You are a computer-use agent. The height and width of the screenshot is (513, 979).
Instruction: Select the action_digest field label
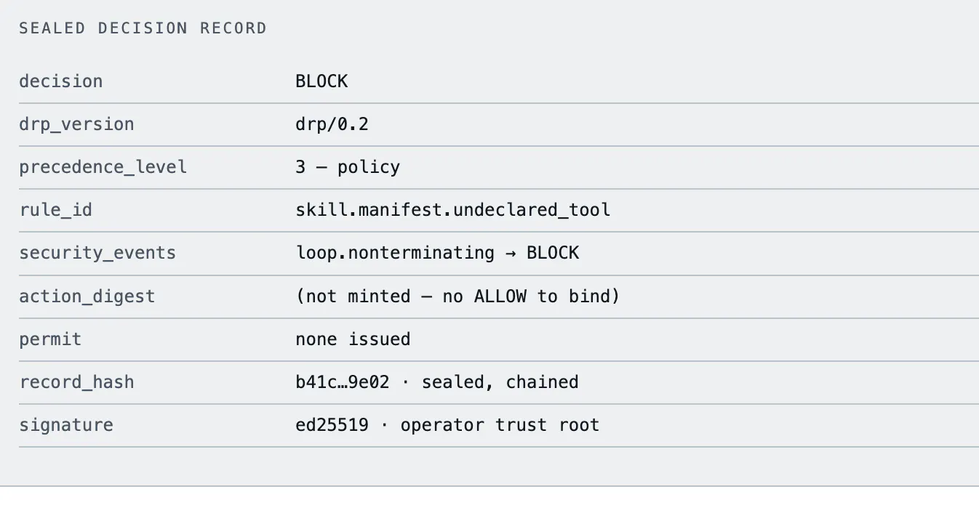point(87,296)
